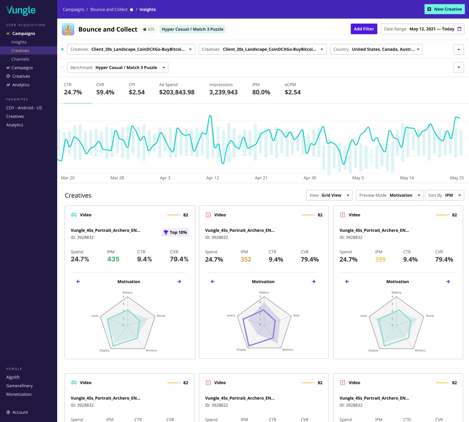
Task: Select the CVR metric tab
Action: (x=105, y=89)
